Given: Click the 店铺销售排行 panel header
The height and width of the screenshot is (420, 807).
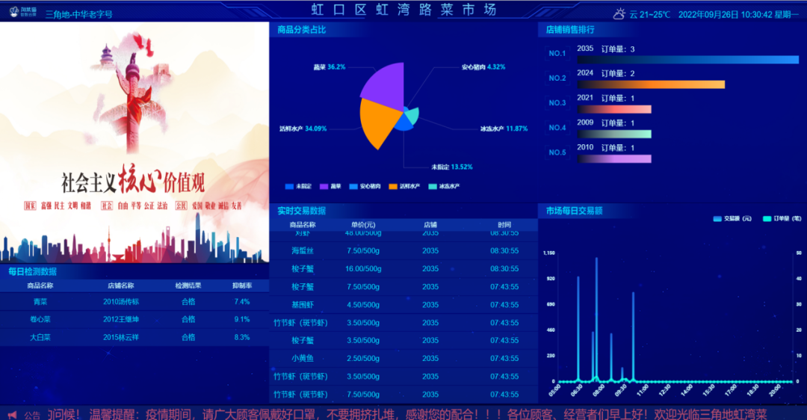Looking at the screenshot, I should [x=570, y=30].
